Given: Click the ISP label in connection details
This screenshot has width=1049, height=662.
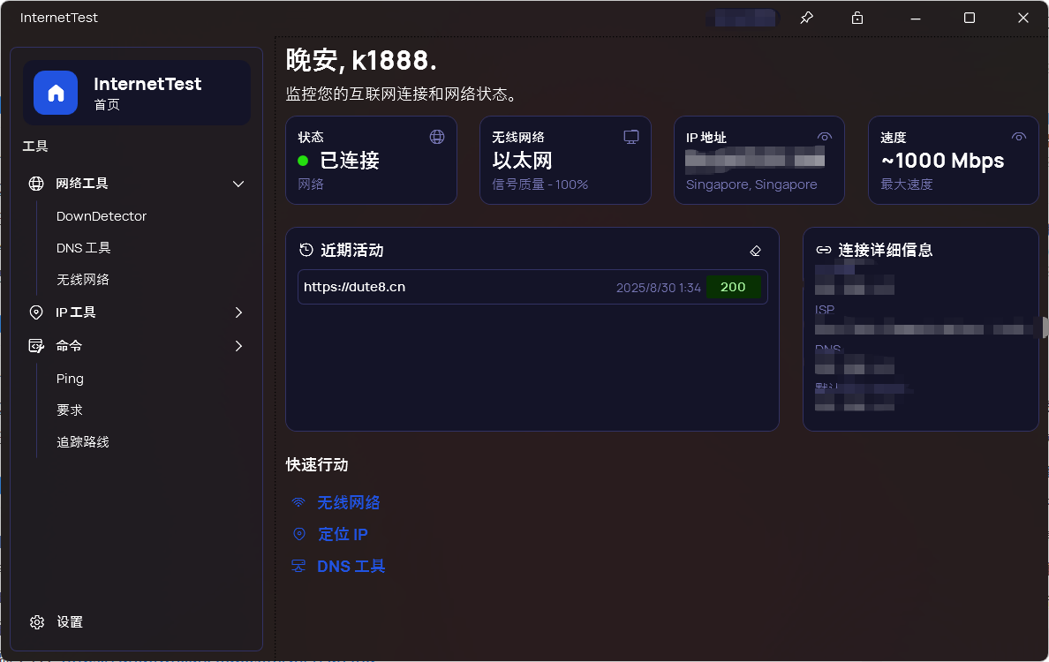Looking at the screenshot, I should point(824,310).
